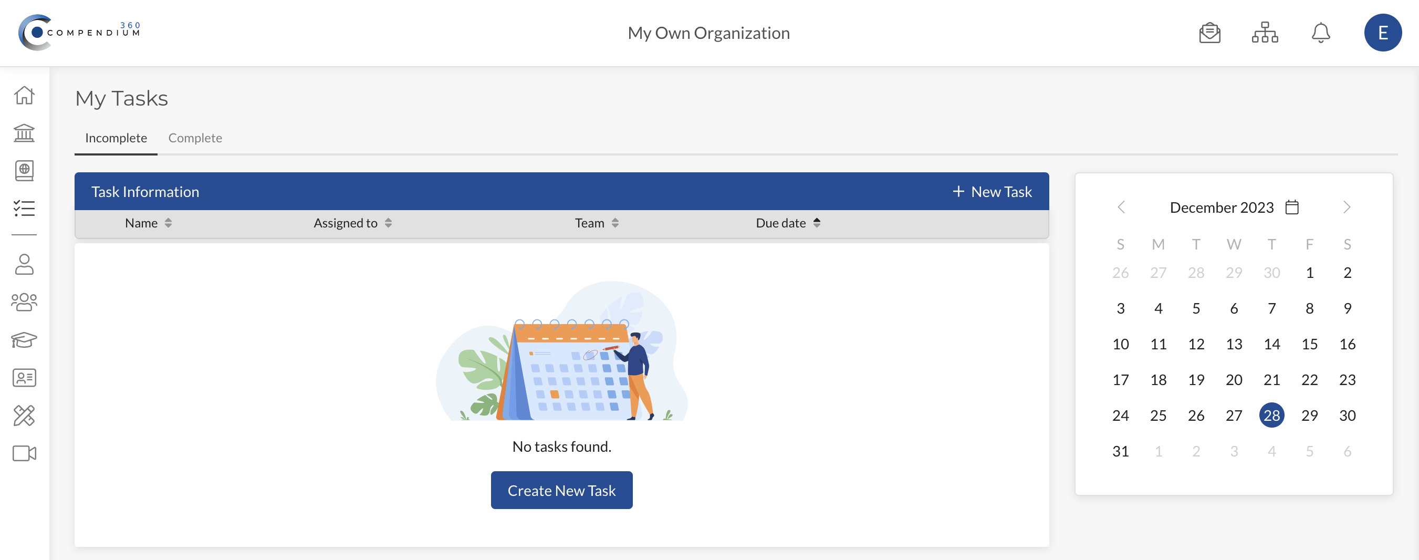Select December 15 on the calendar

[x=1309, y=344]
